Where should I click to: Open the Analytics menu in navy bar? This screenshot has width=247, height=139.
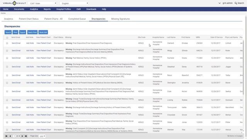(x=34, y=9)
